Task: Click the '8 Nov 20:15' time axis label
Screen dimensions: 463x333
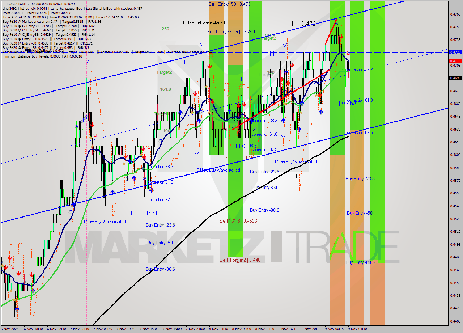Action: 311,329
